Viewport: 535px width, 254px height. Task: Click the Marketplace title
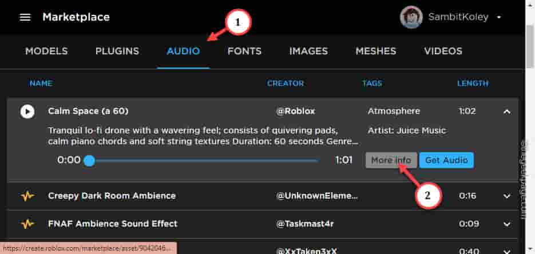pyautogui.click(x=76, y=17)
